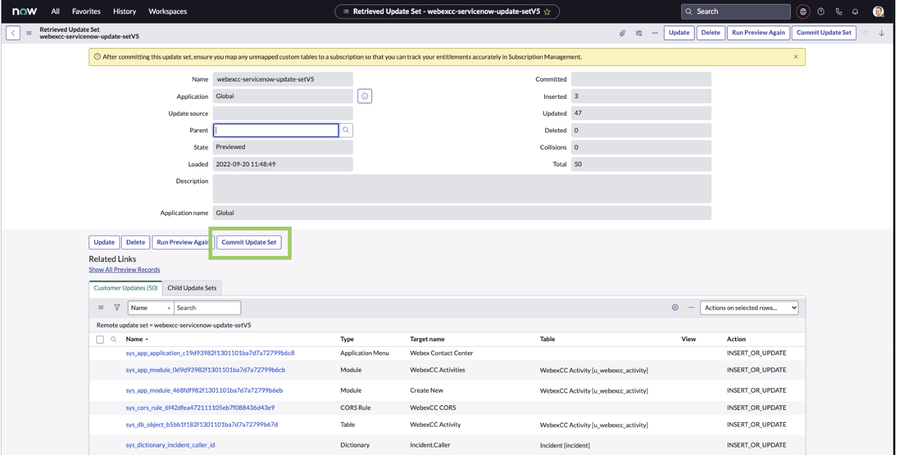The height and width of the screenshot is (455, 897).
Task: Open sys_dictionary_incident_caller_id record
Action: tap(170, 445)
